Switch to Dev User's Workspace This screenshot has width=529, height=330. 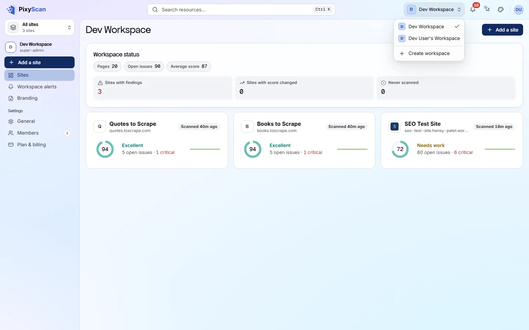click(429, 38)
